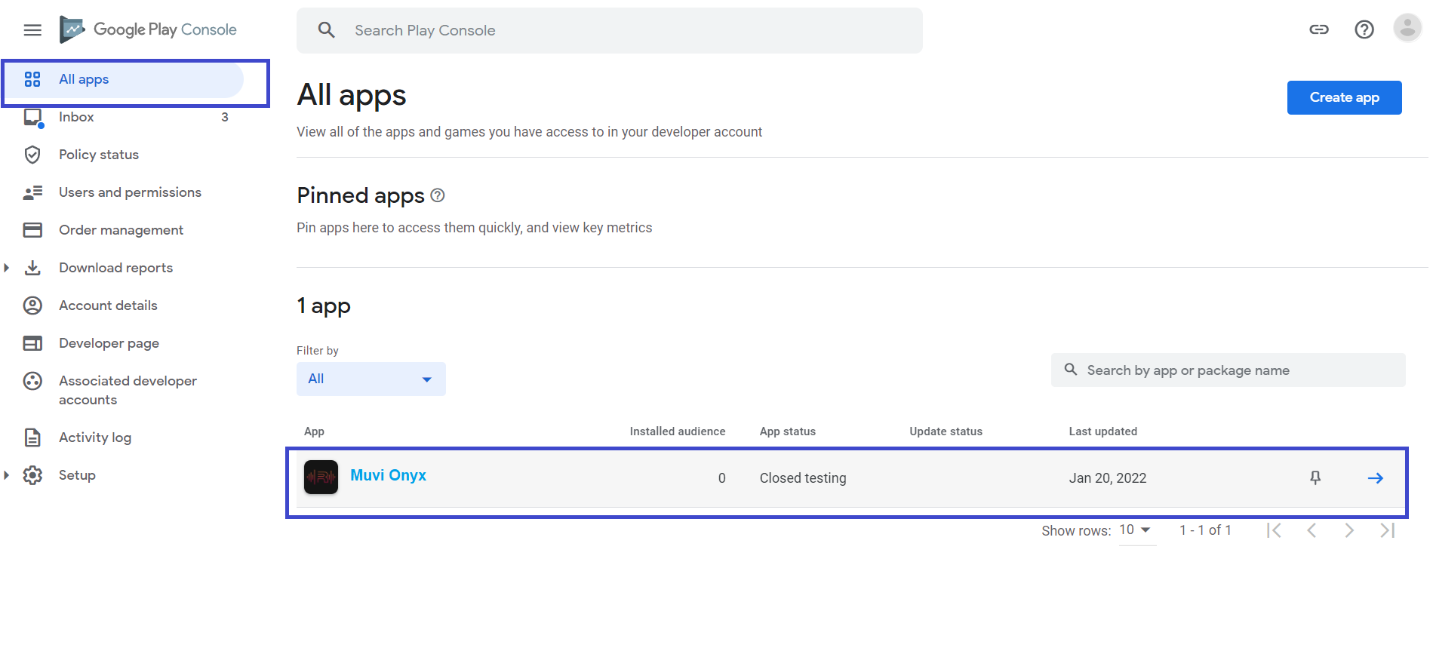Copy page link using the link icon
This screenshot has width=1433, height=654.
(1319, 29)
